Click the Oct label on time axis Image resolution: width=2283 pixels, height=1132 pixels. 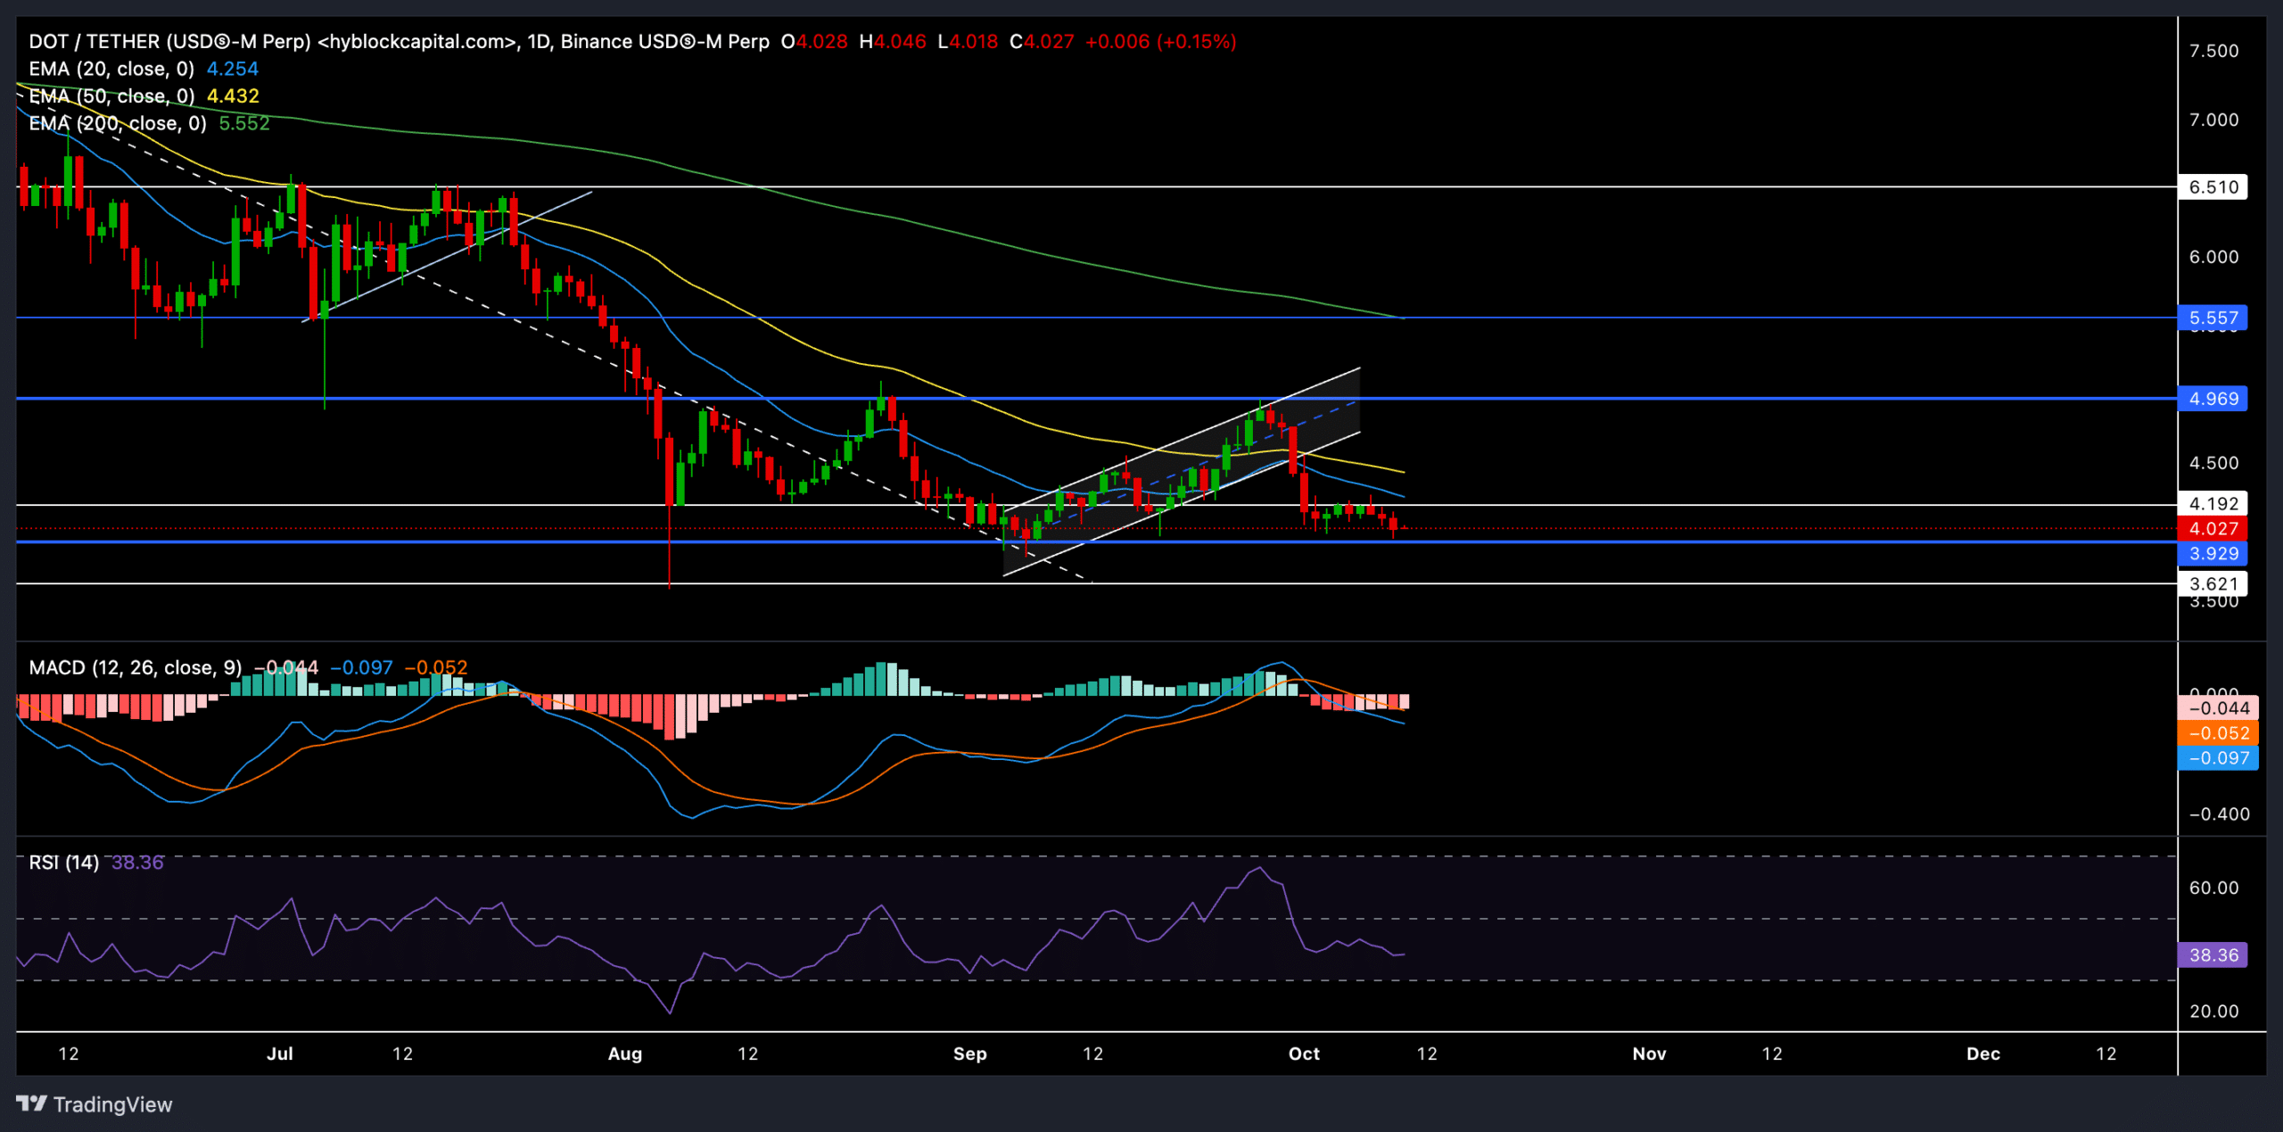click(x=1304, y=1054)
